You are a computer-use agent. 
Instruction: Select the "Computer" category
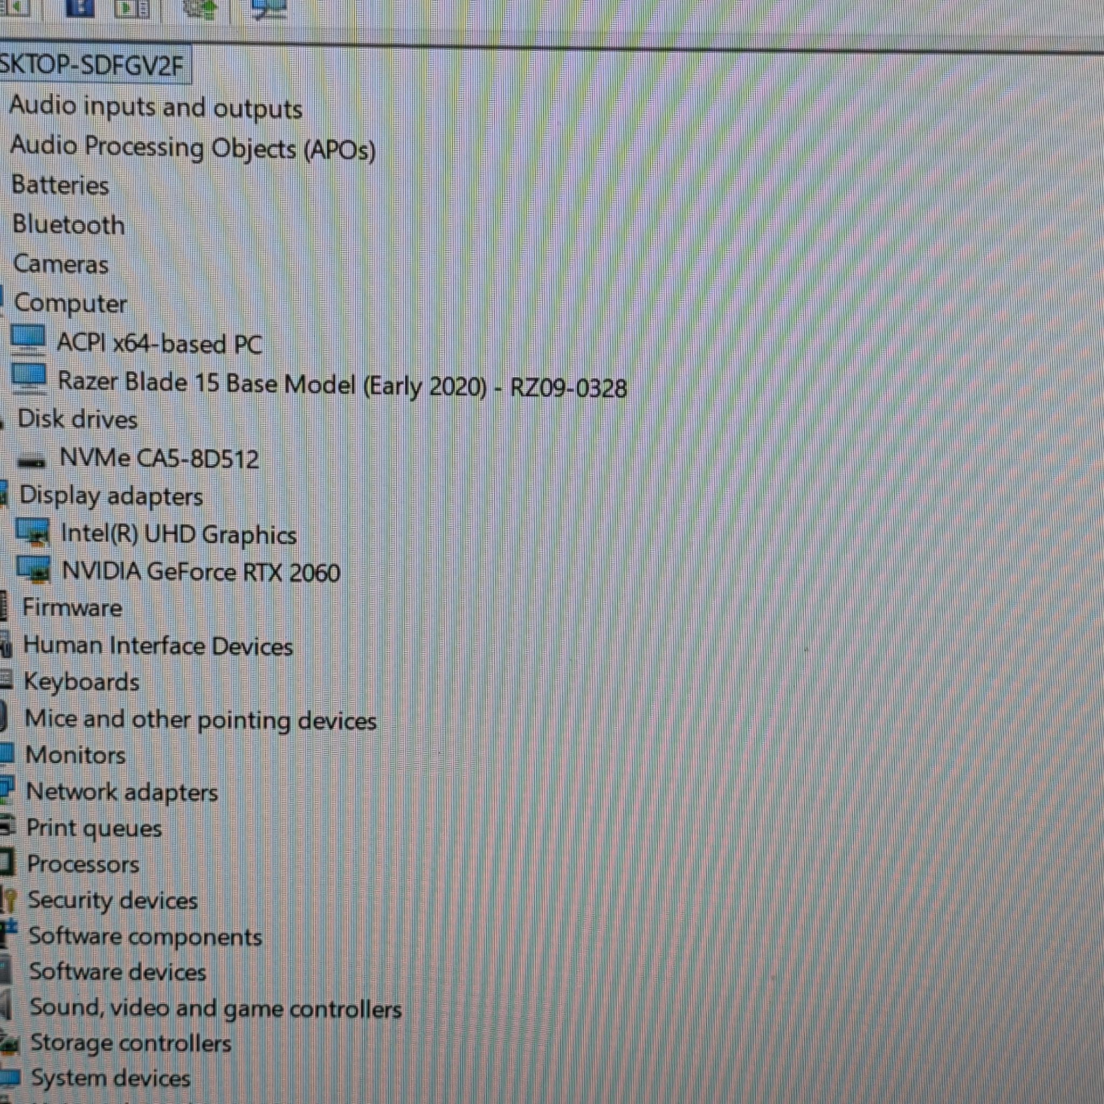70,304
